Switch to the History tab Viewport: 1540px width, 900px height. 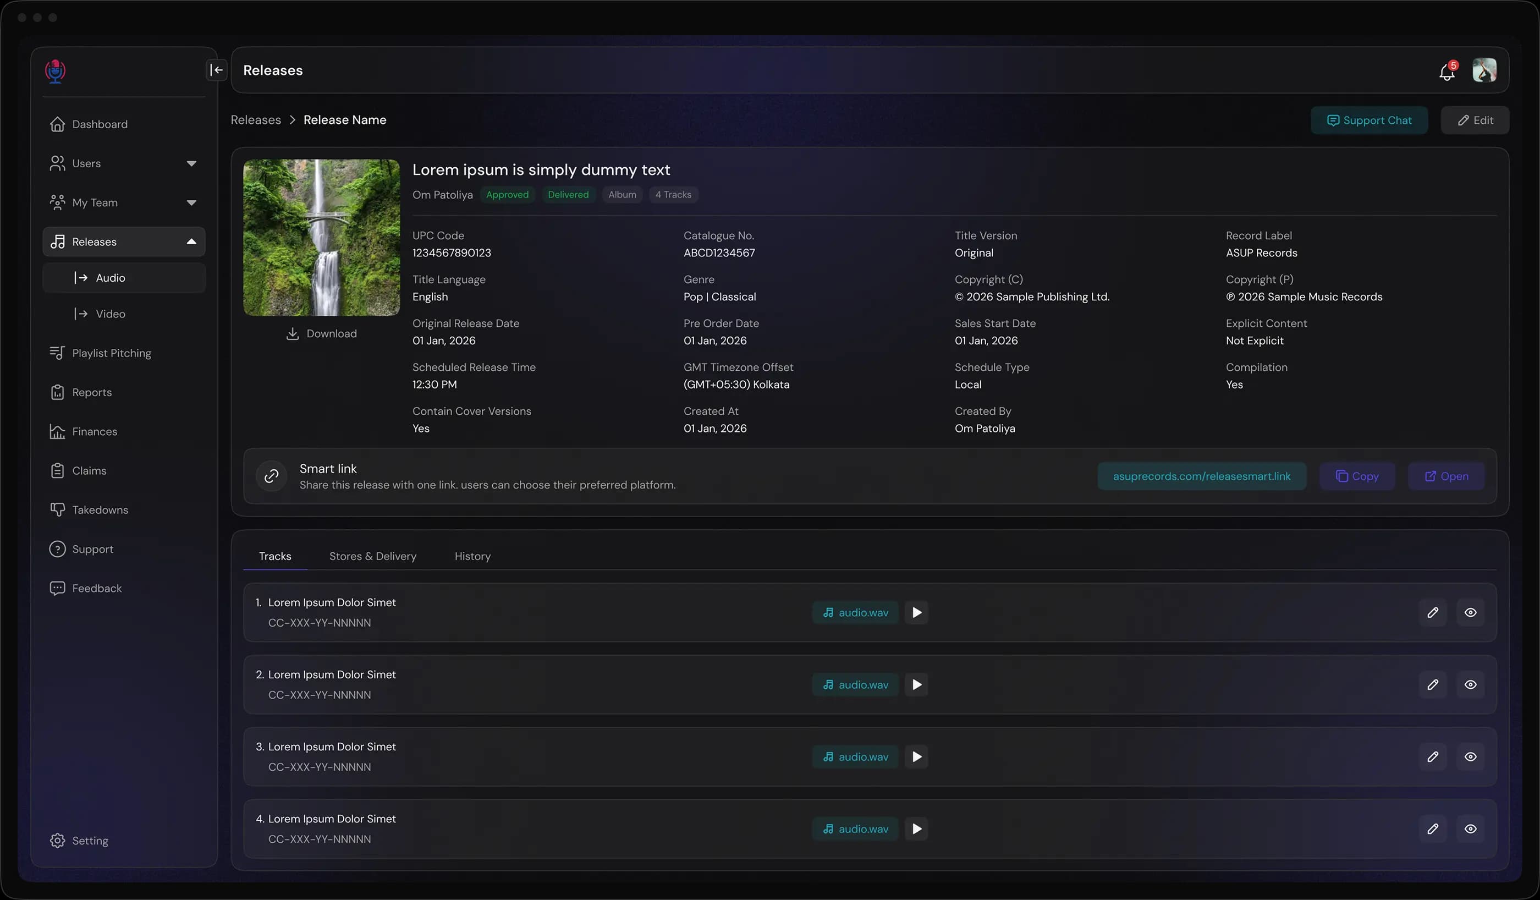(x=472, y=556)
